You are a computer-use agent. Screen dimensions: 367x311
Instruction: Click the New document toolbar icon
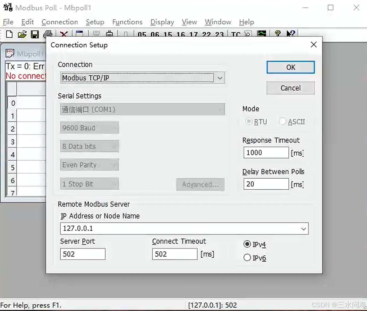coord(9,34)
